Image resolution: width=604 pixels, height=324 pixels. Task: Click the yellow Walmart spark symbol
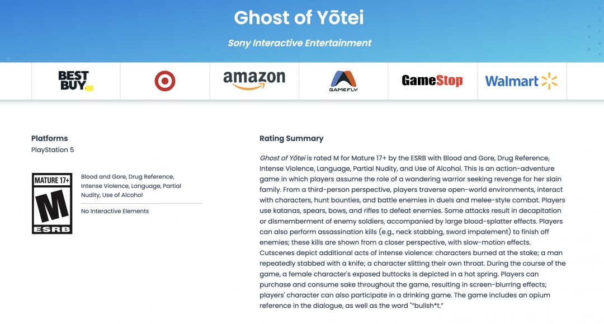[x=550, y=81]
